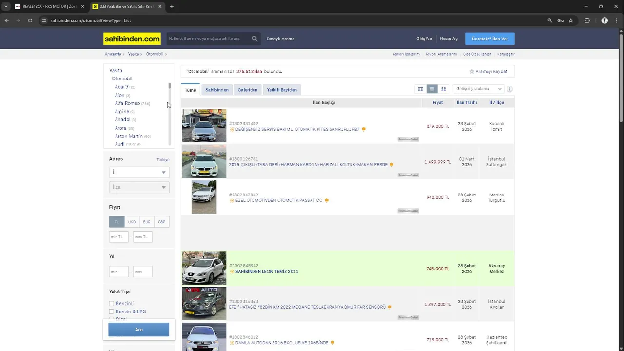Select TL currency toggle

click(x=117, y=222)
